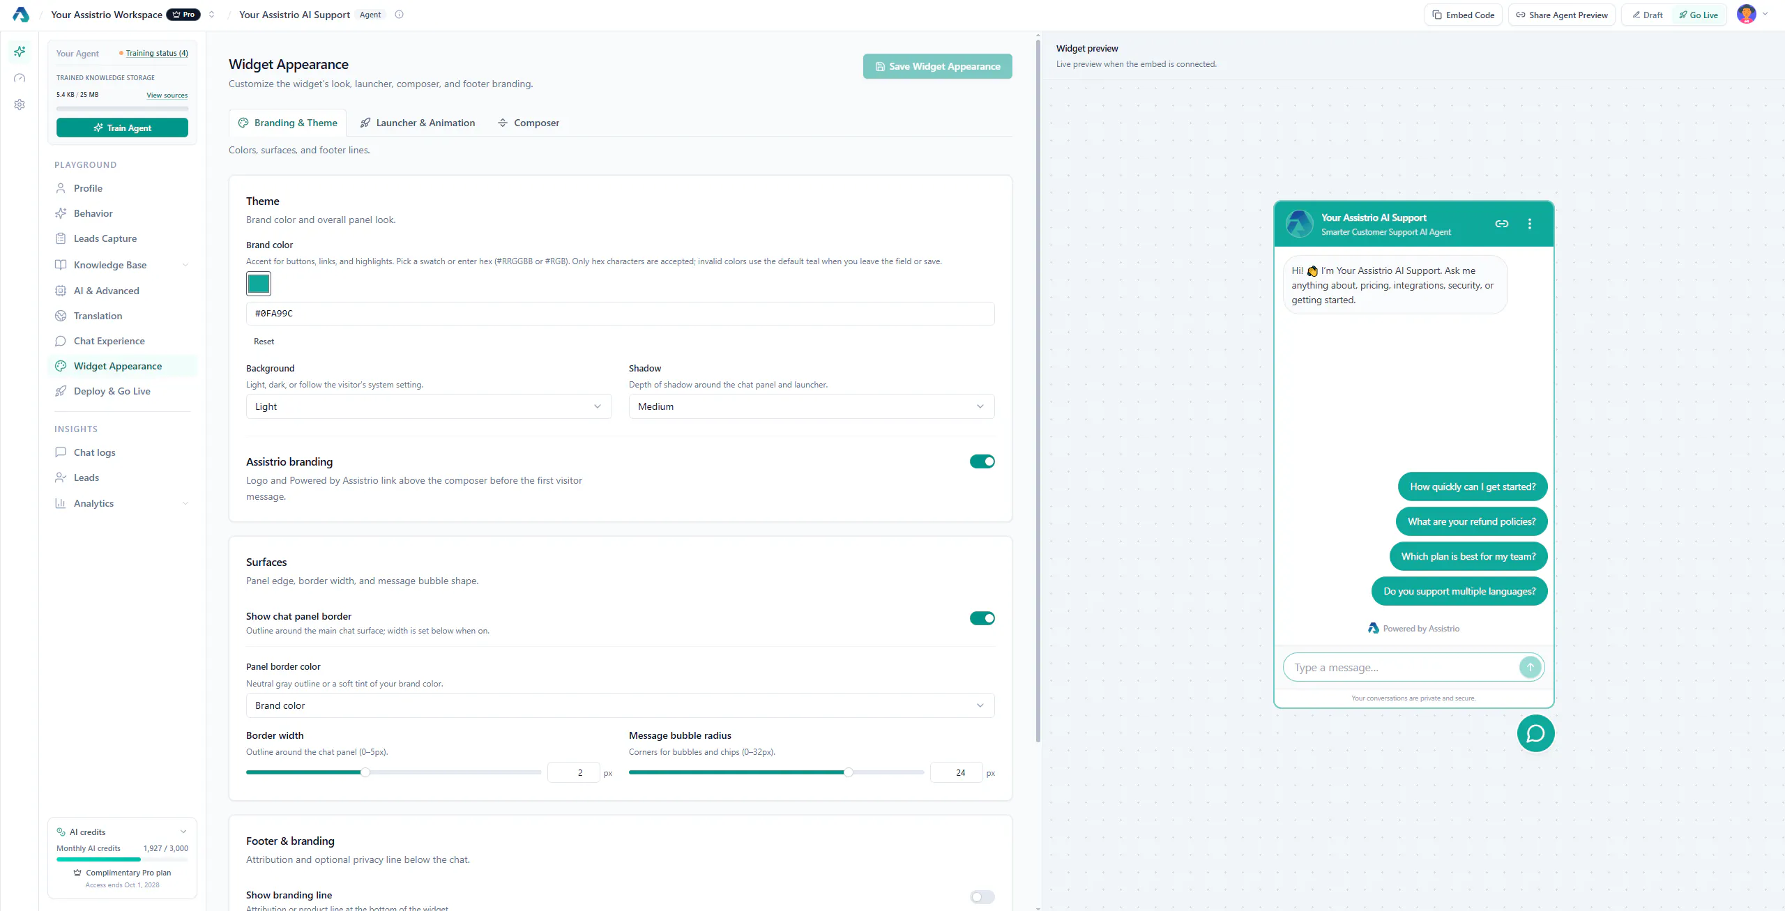
Task: Open Chat Experience page
Action: [x=122, y=341]
